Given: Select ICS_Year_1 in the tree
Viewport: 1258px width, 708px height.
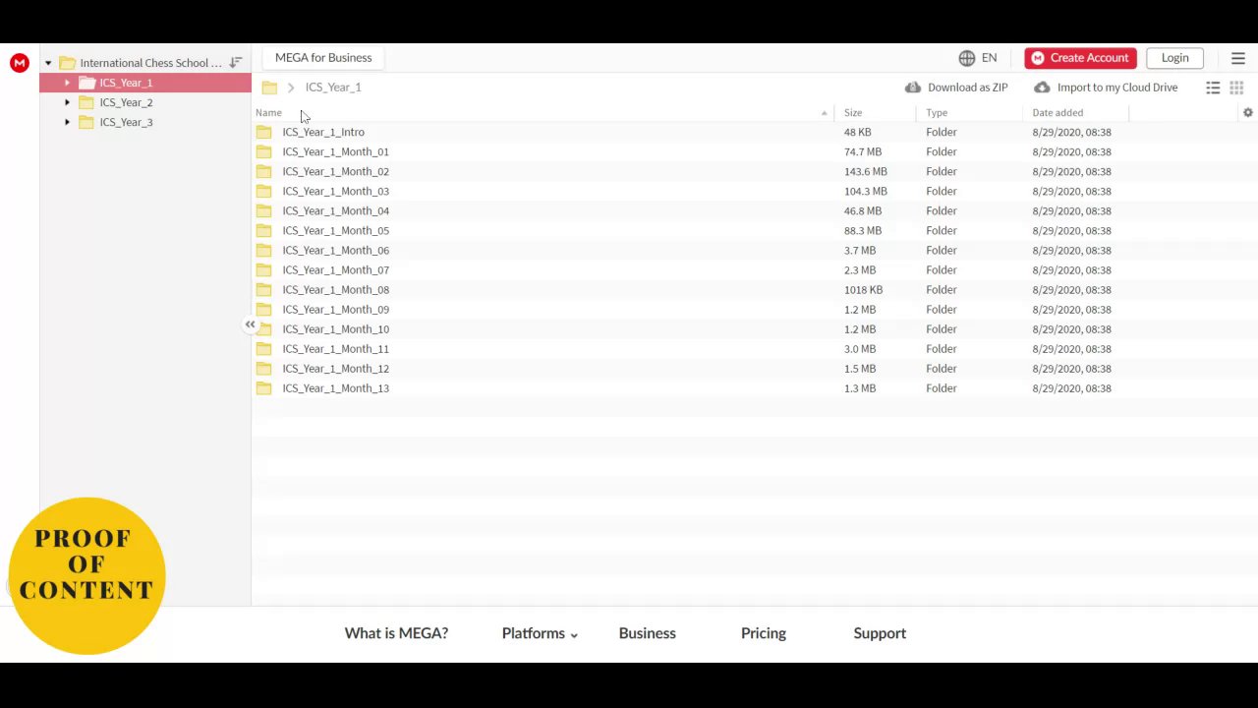Looking at the screenshot, I should (126, 83).
